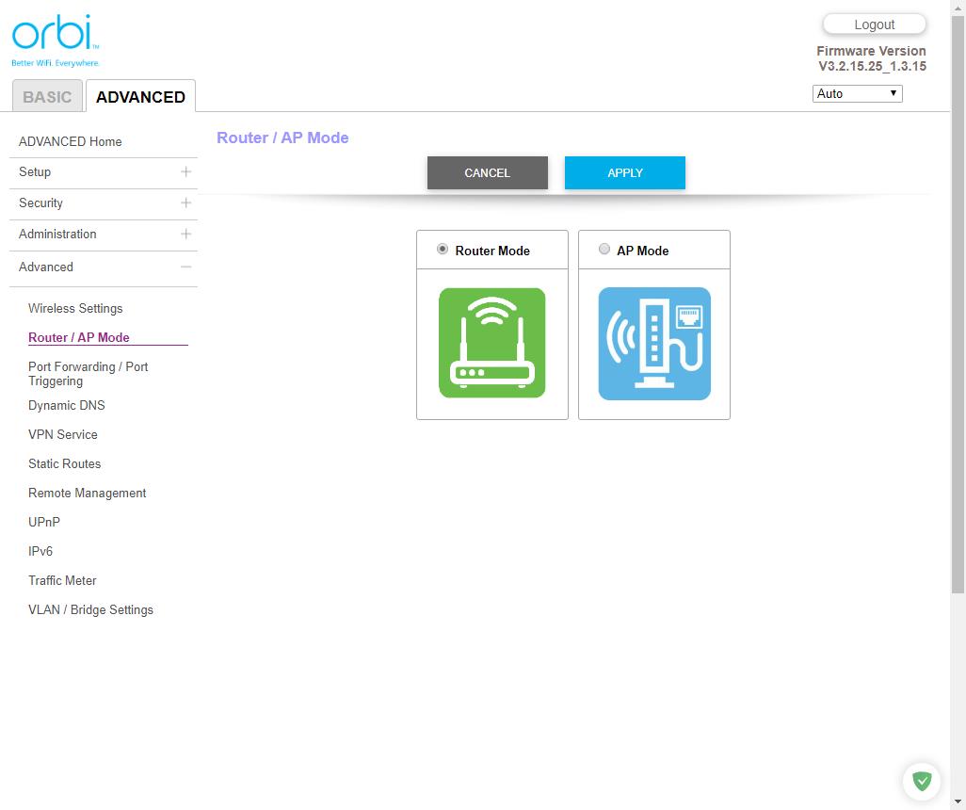The width and height of the screenshot is (966, 810).
Task: Click the green shield icon at bottom right
Action: coord(921,781)
